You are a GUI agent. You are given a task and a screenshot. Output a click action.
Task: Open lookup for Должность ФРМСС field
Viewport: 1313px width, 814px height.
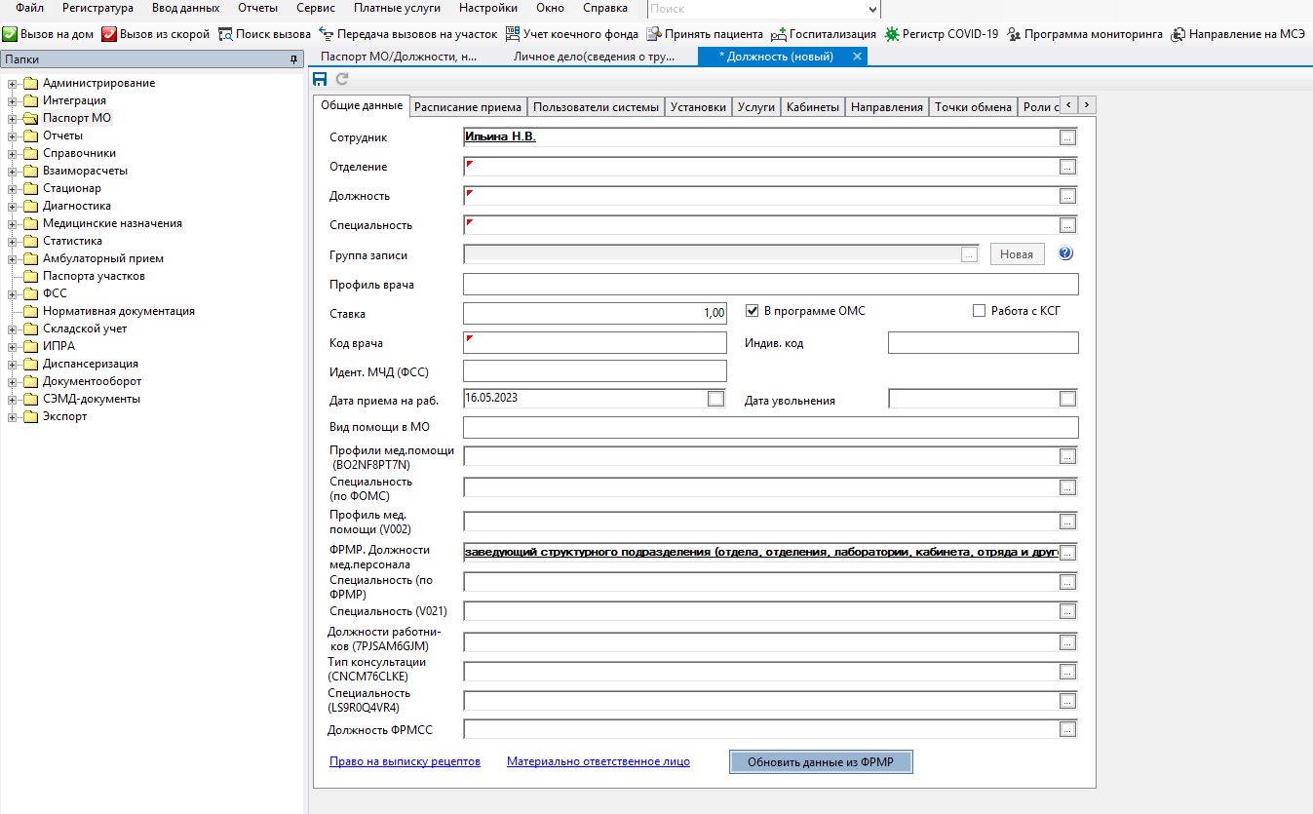coord(1067,729)
